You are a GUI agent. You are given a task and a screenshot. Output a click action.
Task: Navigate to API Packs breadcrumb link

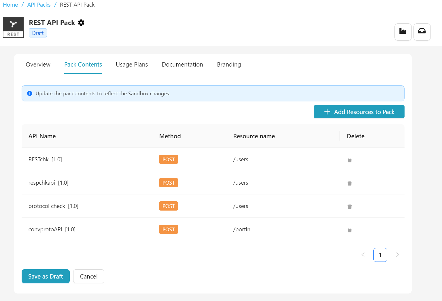[39, 5]
